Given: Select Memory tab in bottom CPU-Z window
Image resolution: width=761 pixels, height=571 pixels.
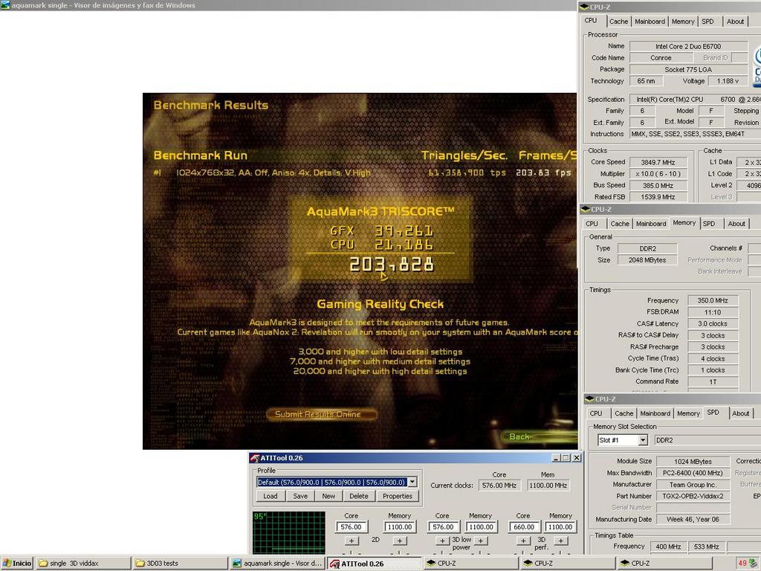Looking at the screenshot, I should (x=688, y=413).
